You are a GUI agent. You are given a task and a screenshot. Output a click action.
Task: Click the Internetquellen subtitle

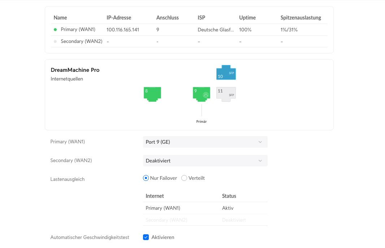(x=67, y=79)
